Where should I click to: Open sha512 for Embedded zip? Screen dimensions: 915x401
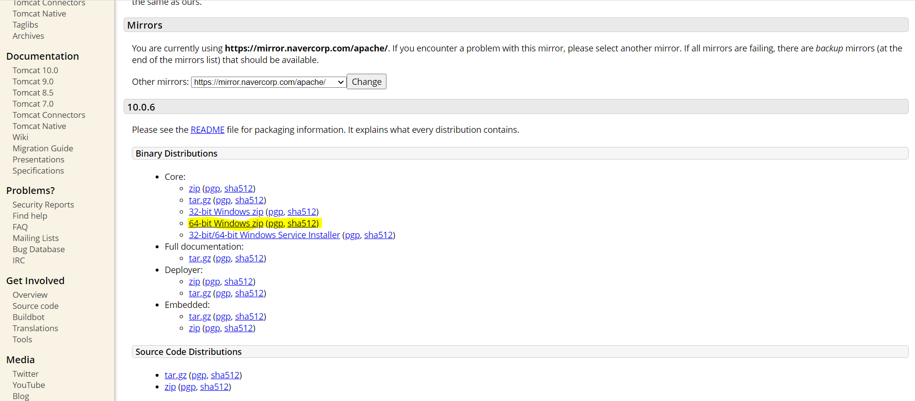(239, 328)
